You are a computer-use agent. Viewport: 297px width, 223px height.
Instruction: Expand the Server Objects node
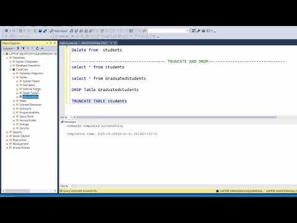click(x=7, y=136)
